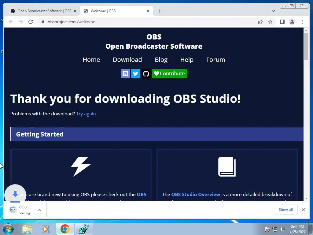The width and height of the screenshot is (313, 235).
Task: Click the cube installer taskbar icon
Action: coord(84,229)
